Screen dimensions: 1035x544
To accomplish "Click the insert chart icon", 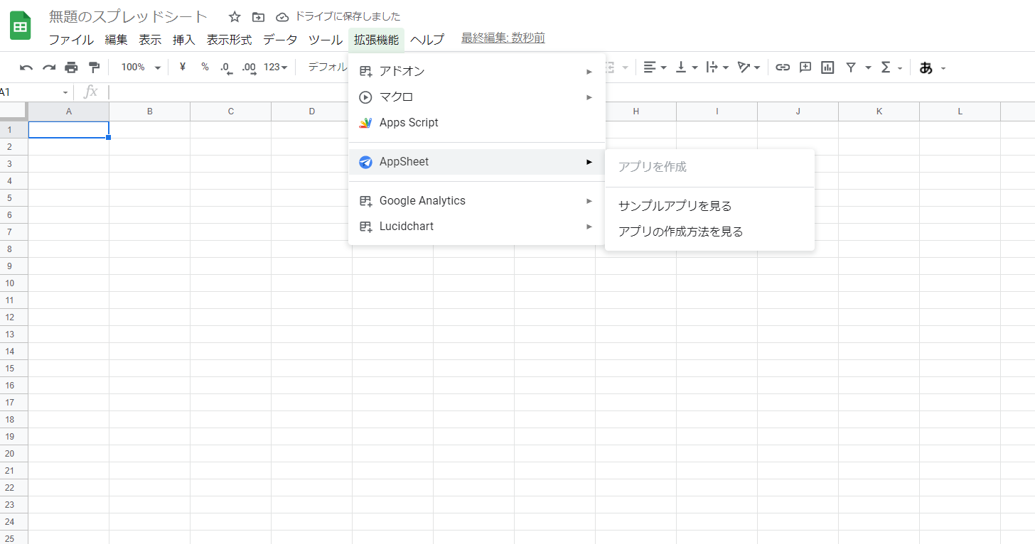I will pos(827,67).
